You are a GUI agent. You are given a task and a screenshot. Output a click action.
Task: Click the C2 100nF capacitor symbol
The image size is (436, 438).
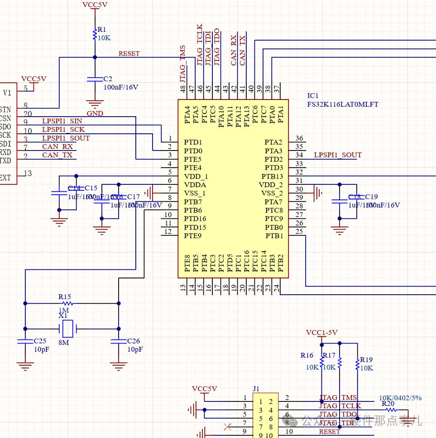pyautogui.click(x=95, y=79)
